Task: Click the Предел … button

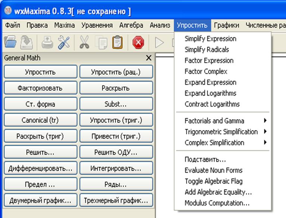Action: click(40, 184)
